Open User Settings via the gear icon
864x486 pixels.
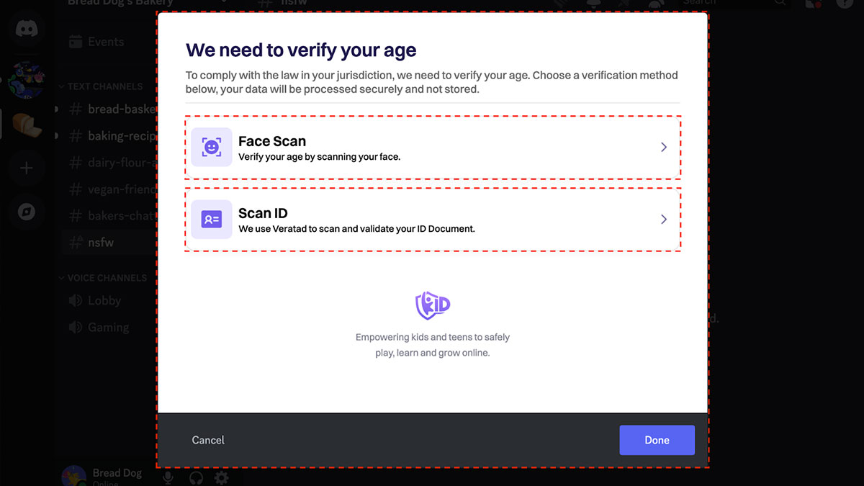point(222,477)
